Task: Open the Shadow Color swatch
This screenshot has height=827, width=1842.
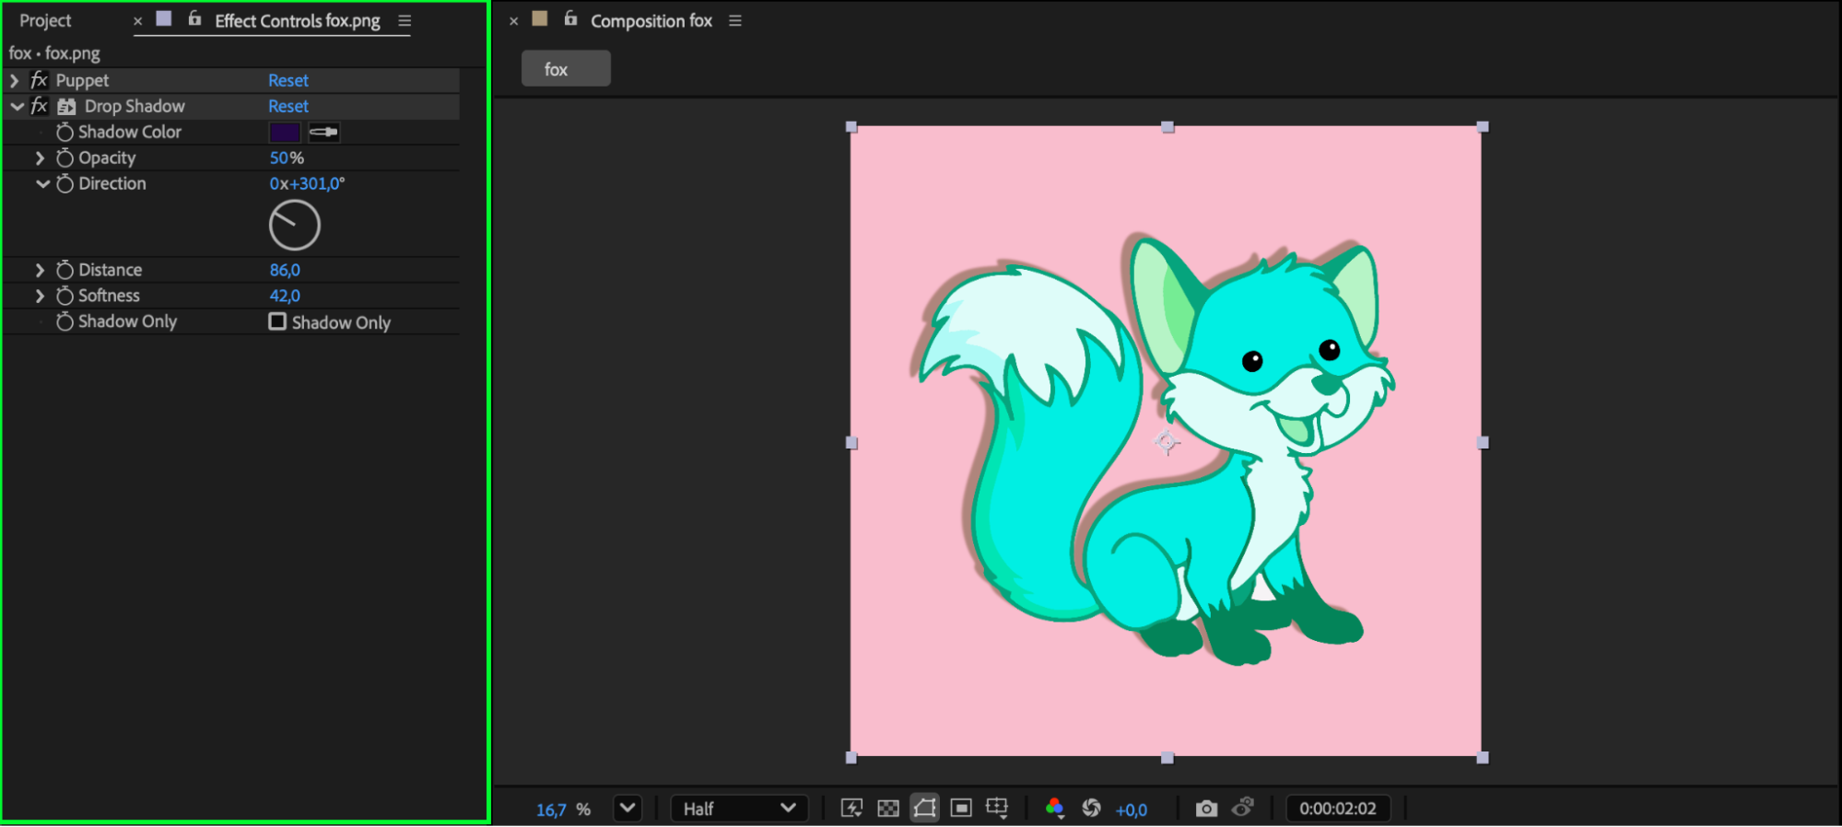Action: pos(285,133)
